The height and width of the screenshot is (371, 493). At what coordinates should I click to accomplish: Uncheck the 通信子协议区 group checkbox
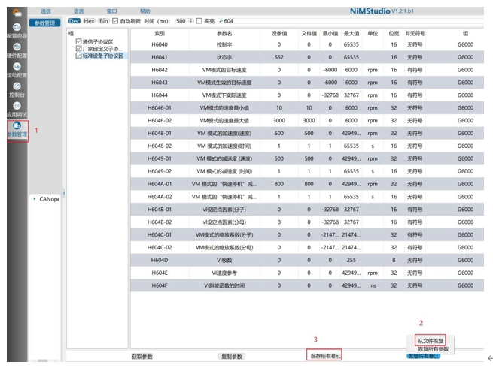pos(78,41)
